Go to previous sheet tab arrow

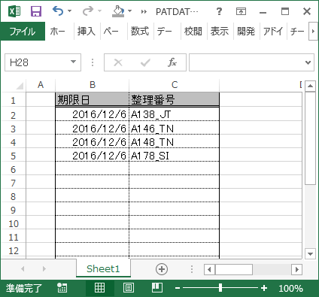23,269
